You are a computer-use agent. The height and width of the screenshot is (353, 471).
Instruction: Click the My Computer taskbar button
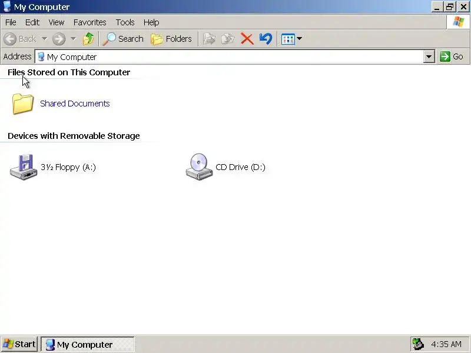(88, 344)
